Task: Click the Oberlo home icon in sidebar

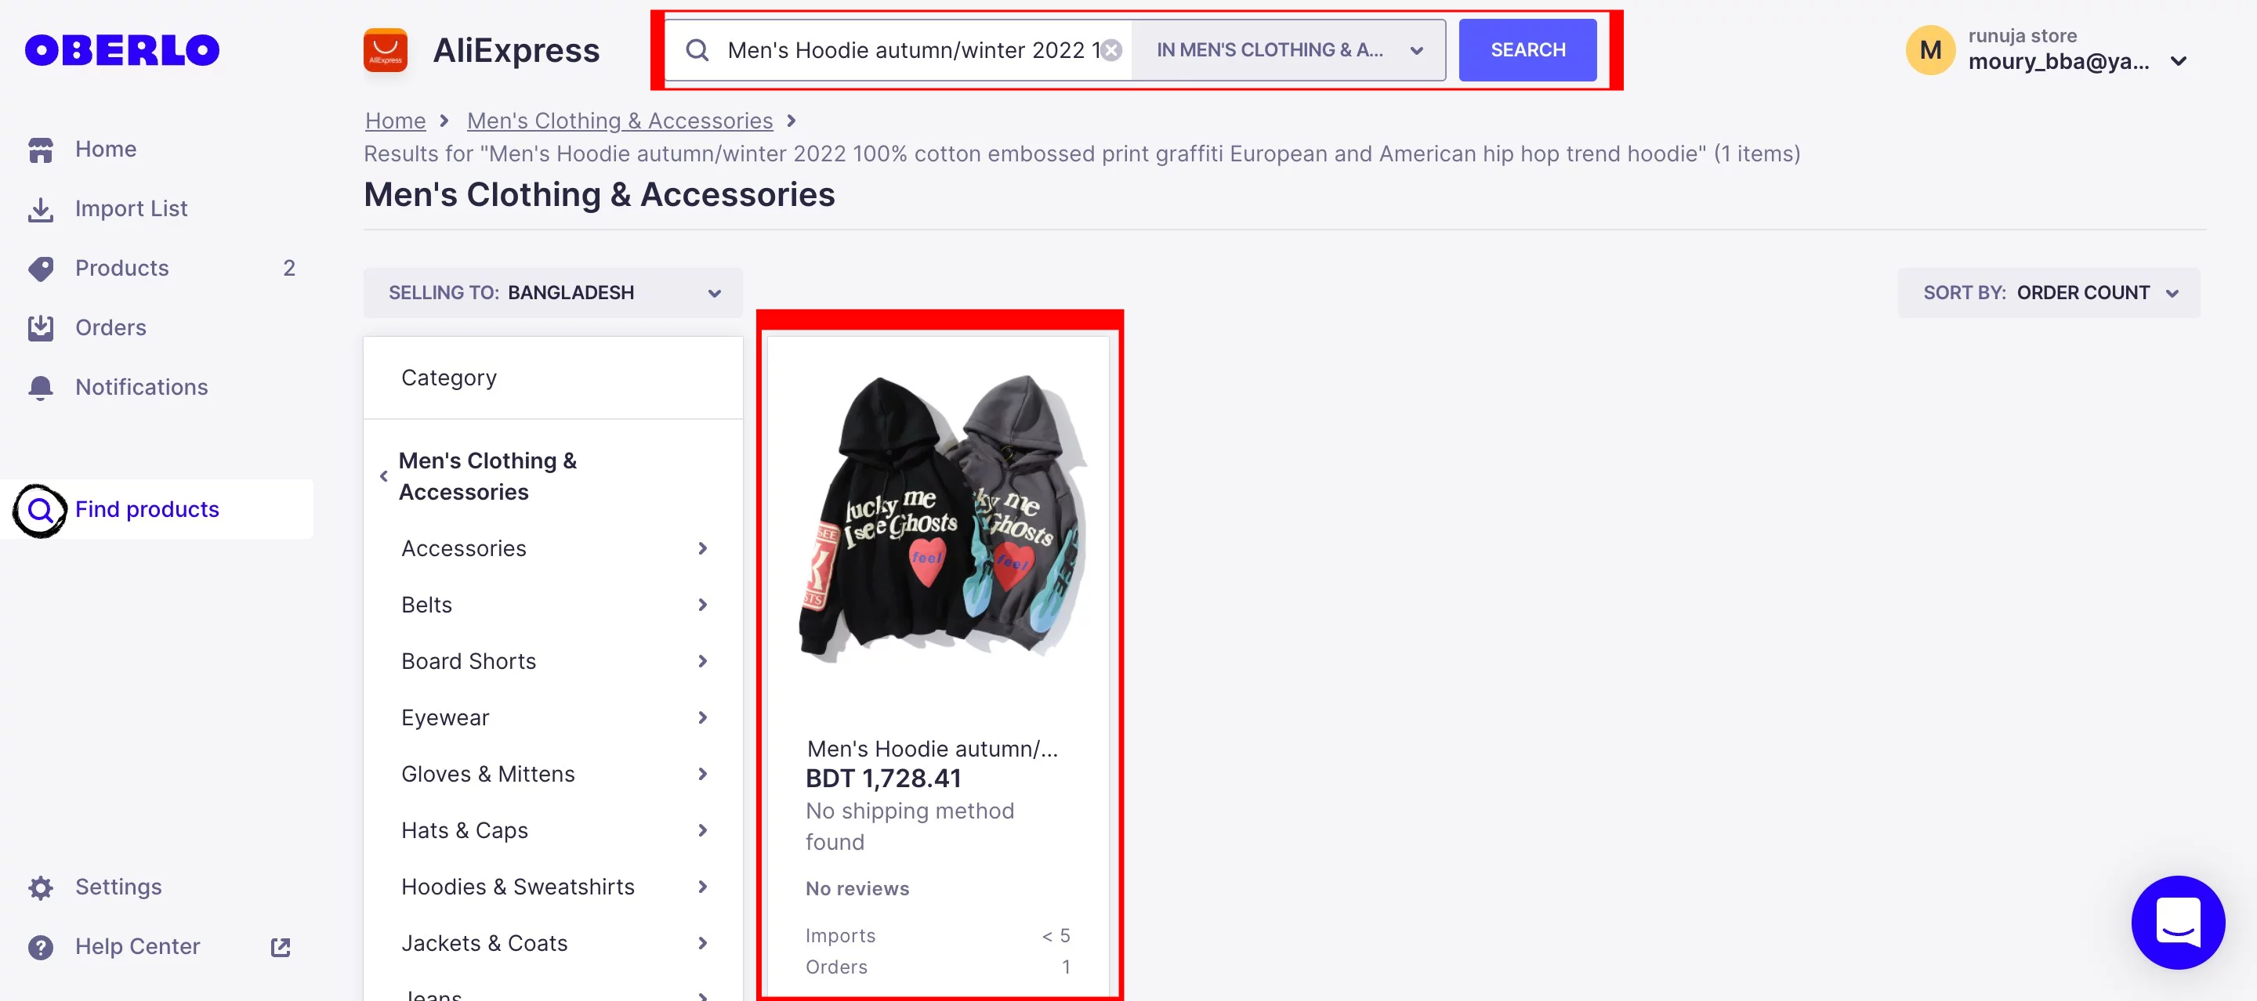Action: [40, 148]
